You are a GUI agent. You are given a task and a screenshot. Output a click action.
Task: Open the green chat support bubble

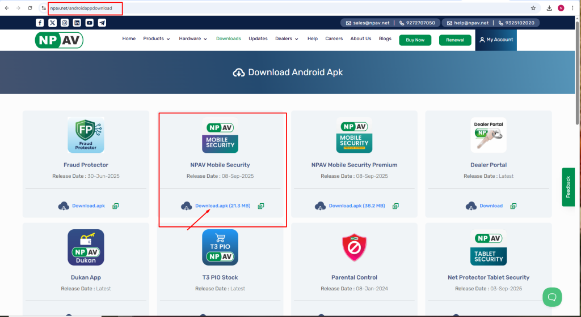point(551,297)
